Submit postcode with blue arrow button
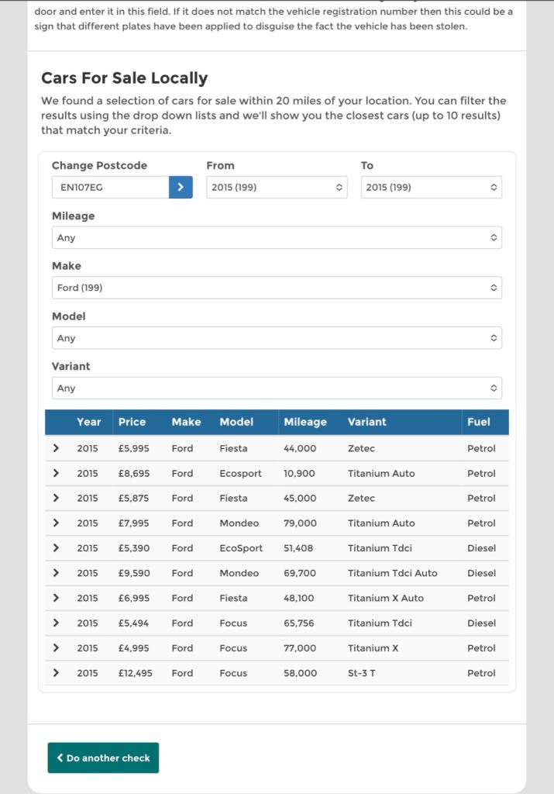Viewport: 554px width, 794px height. (x=181, y=187)
